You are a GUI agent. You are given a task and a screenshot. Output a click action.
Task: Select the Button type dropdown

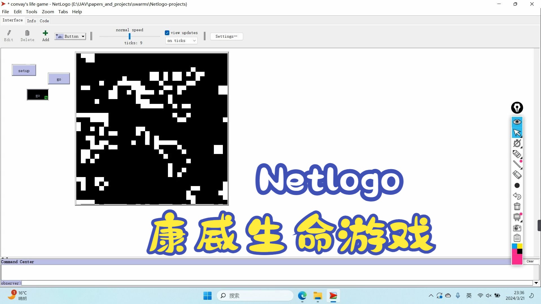pyautogui.click(x=70, y=36)
